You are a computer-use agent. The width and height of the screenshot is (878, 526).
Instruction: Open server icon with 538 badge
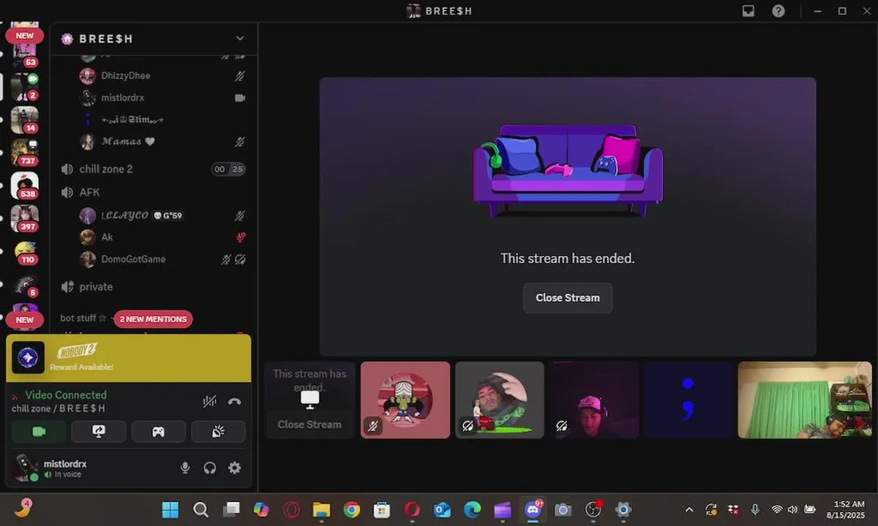tap(24, 186)
